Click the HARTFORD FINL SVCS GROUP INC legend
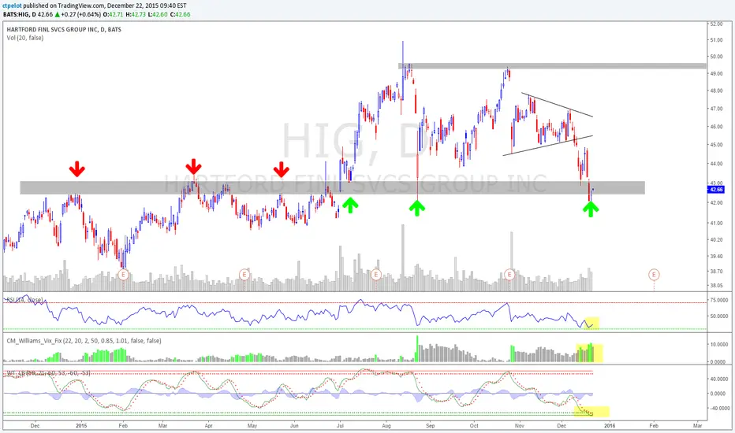This screenshot has height=433, width=735. (64, 29)
